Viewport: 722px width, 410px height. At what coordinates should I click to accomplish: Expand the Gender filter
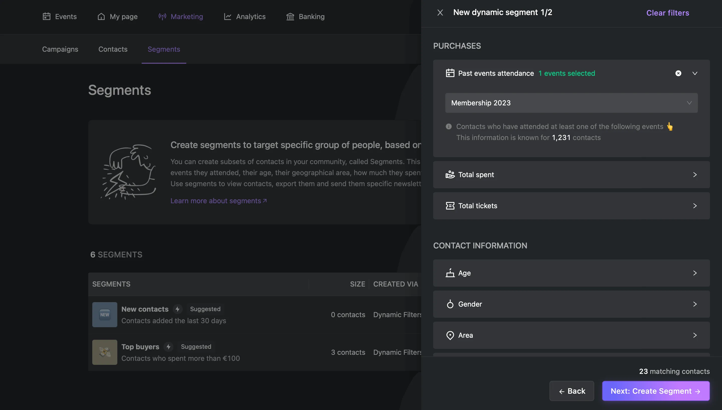[571, 304]
